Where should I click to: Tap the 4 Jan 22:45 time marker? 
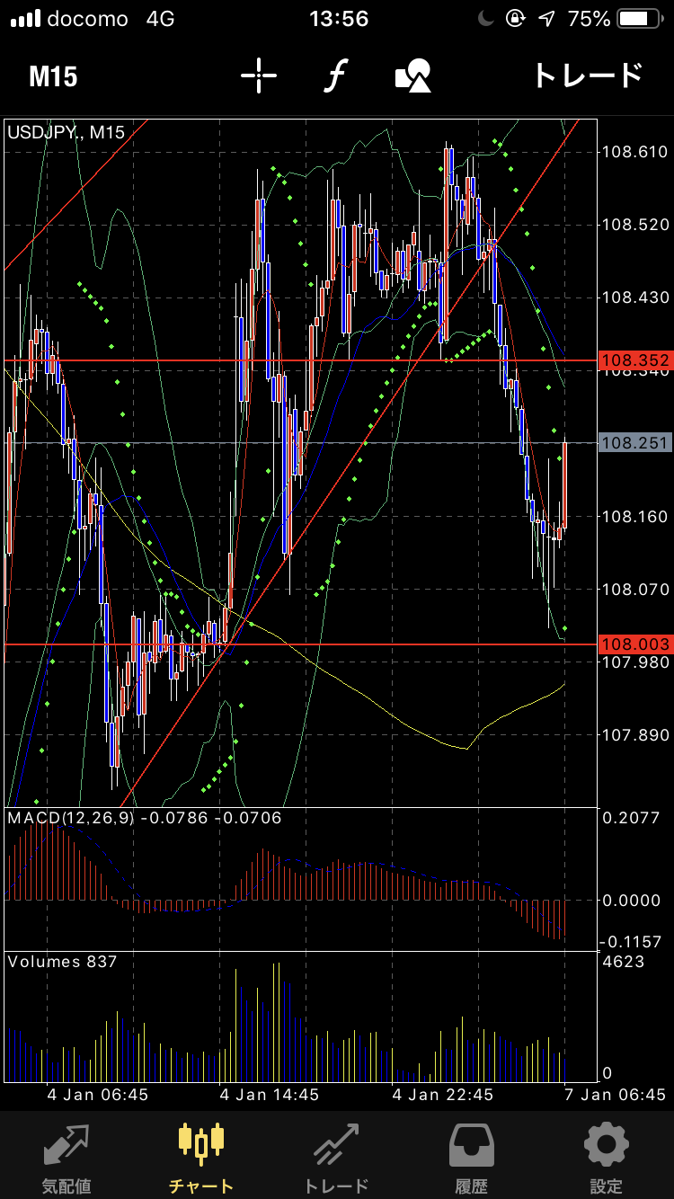coord(444,1095)
